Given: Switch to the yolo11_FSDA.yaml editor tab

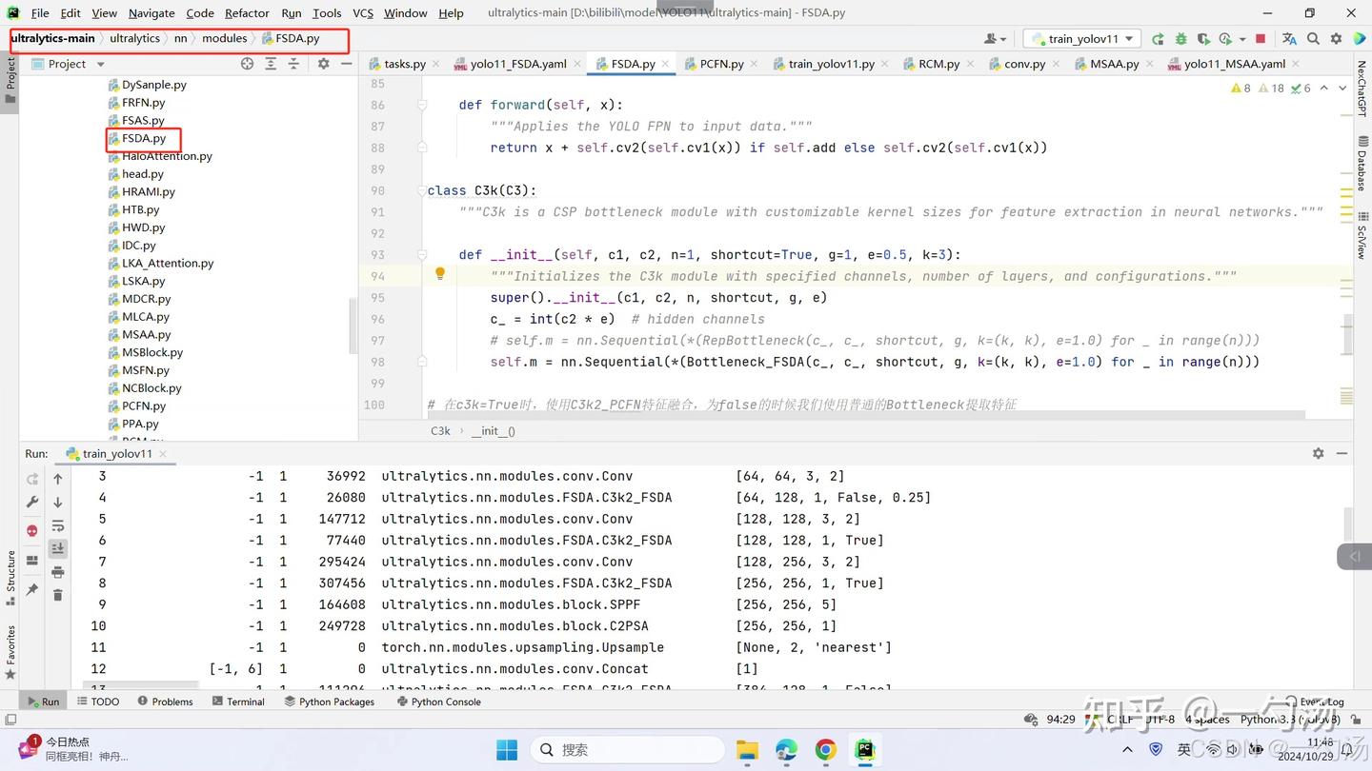Looking at the screenshot, I should click(x=517, y=64).
